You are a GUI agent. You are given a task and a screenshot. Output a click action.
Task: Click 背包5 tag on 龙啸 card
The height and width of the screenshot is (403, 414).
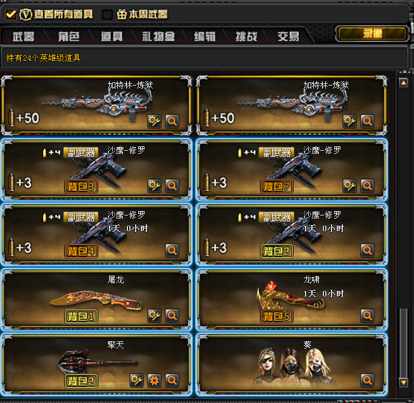276,316
